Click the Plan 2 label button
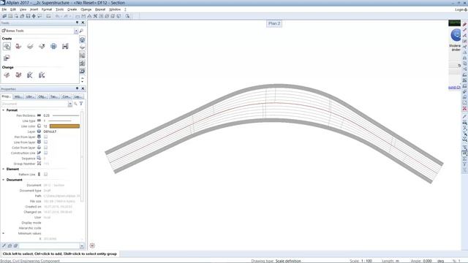 pyautogui.click(x=274, y=23)
